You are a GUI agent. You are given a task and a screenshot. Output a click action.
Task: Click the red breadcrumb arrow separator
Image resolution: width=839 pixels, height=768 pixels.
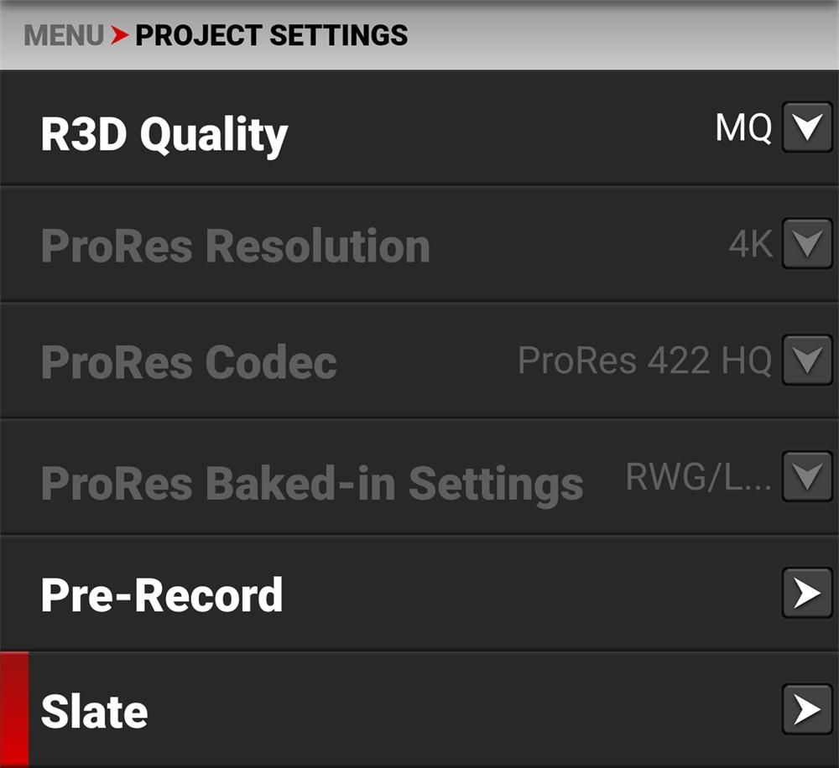click(119, 35)
